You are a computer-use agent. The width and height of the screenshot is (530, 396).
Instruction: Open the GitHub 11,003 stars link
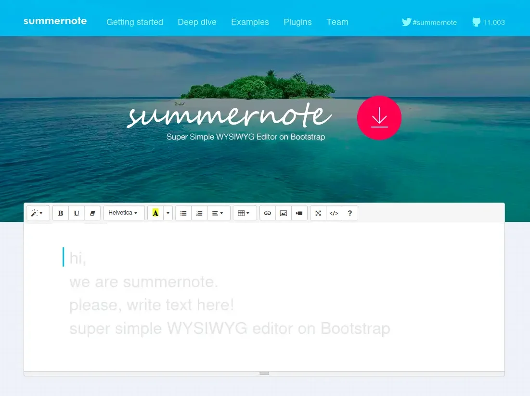tap(489, 22)
